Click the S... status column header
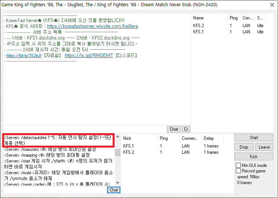The width and height of the screenshot is (278, 198). [x=260, y=18]
